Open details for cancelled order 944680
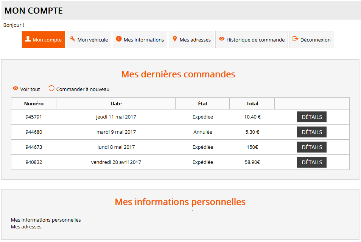 click(311, 132)
